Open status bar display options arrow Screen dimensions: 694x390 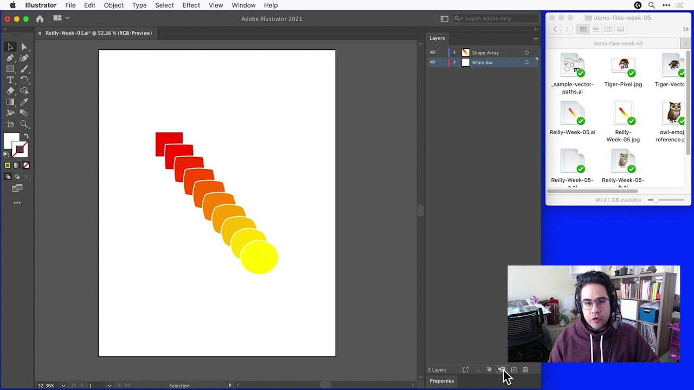click(230, 386)
